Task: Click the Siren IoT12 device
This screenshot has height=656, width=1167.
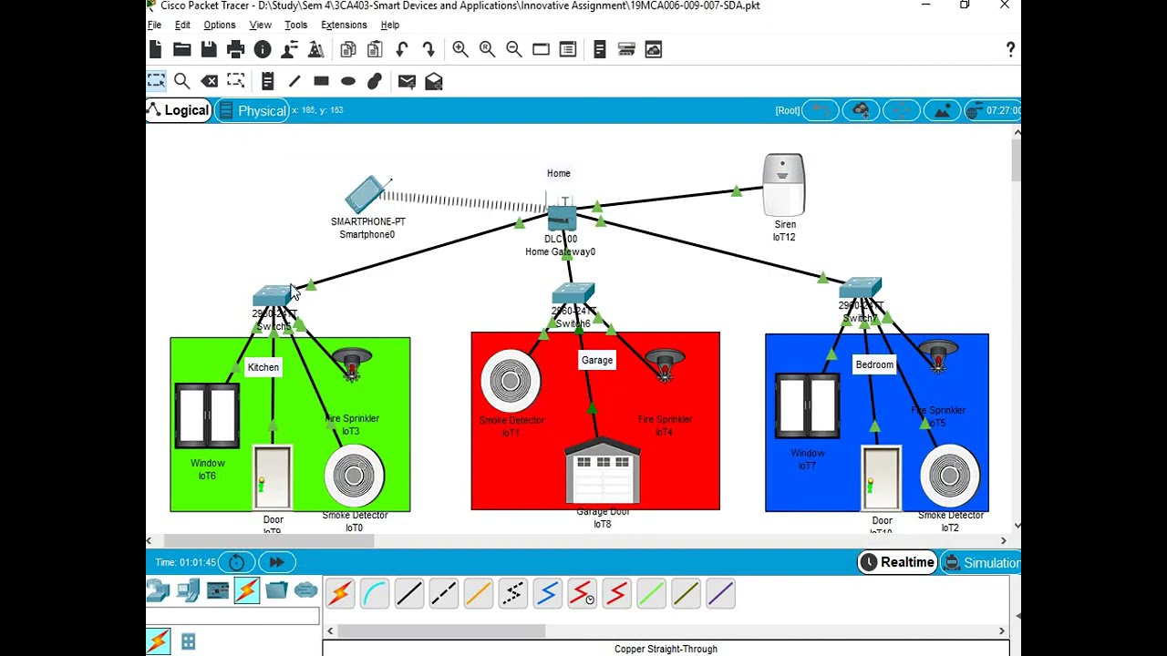Action: (x=784, y=185)
